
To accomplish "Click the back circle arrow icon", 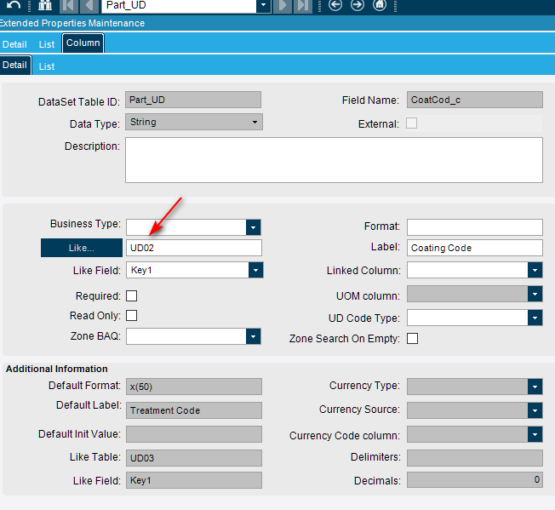I will coord(335,5).
